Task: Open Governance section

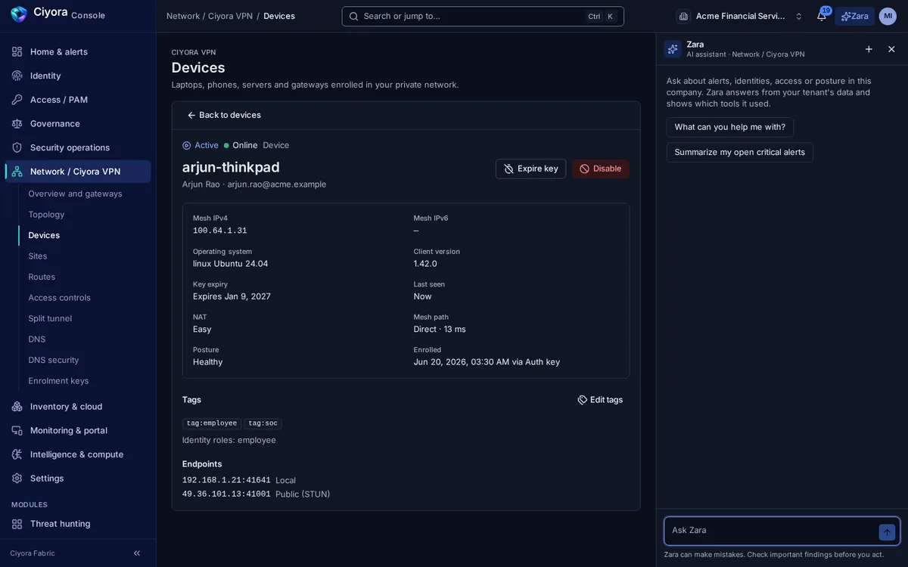Action: tap(78, 123)
